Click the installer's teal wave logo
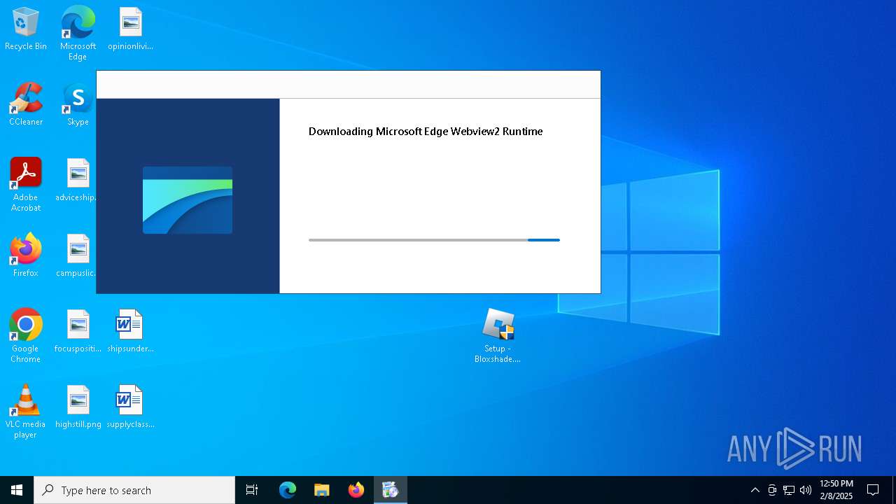896x504 pixels. point(188,200)
